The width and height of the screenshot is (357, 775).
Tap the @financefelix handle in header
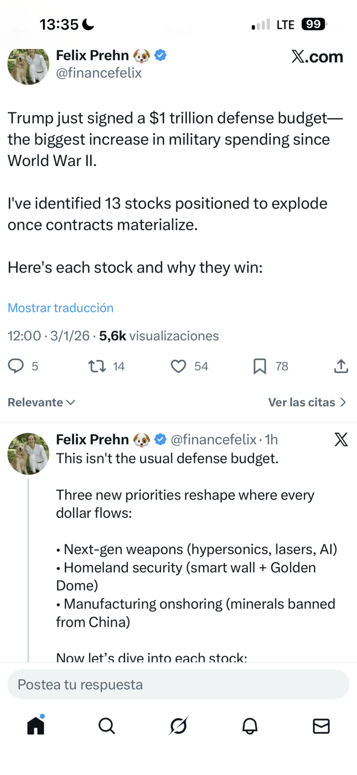[x=99, y=73]
